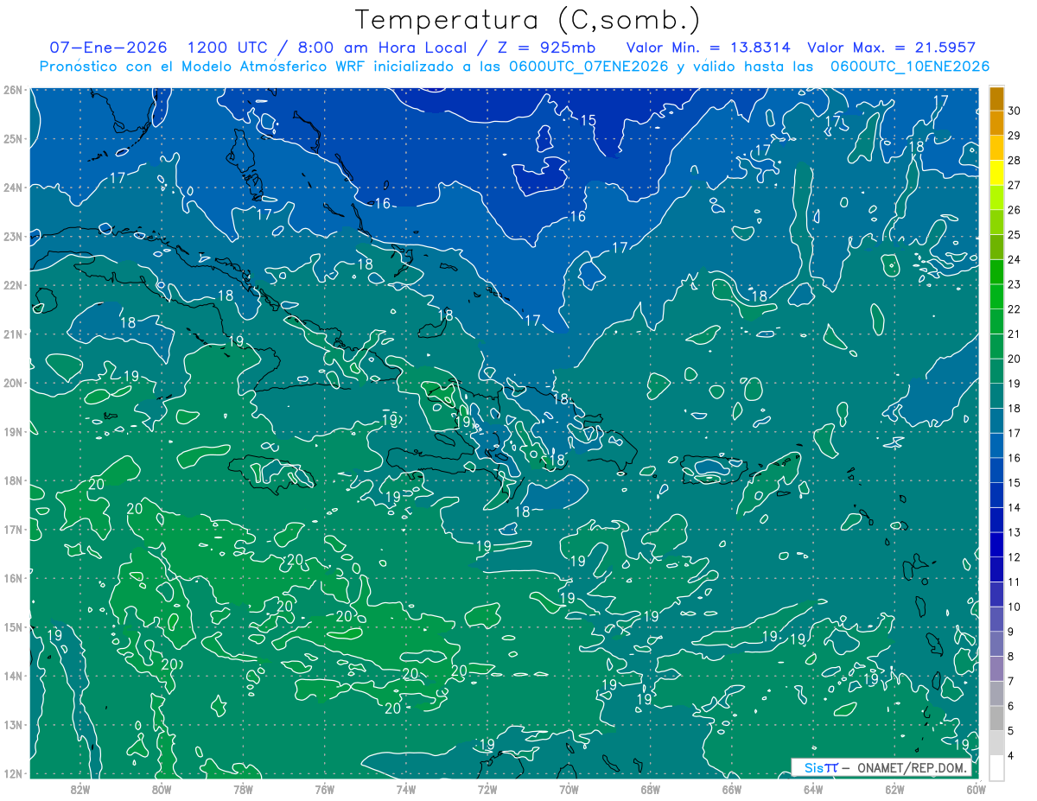Click the '60W' longitude axis label

tap(976, 789)
